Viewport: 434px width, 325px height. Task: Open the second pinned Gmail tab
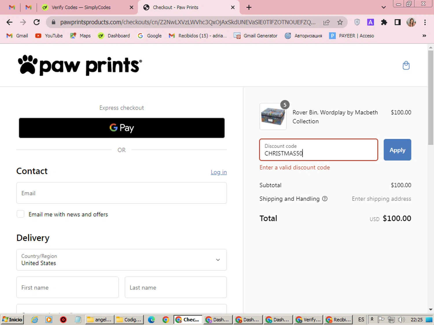coord(28,7)
